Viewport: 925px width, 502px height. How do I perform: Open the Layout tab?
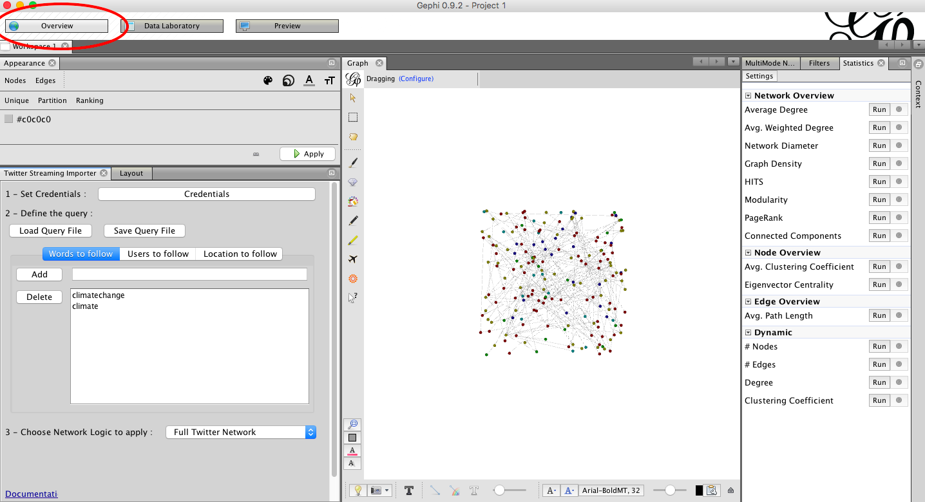click(131, 173)
